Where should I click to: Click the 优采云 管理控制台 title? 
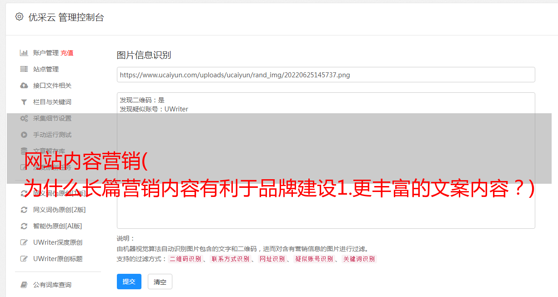coord(66,17)
